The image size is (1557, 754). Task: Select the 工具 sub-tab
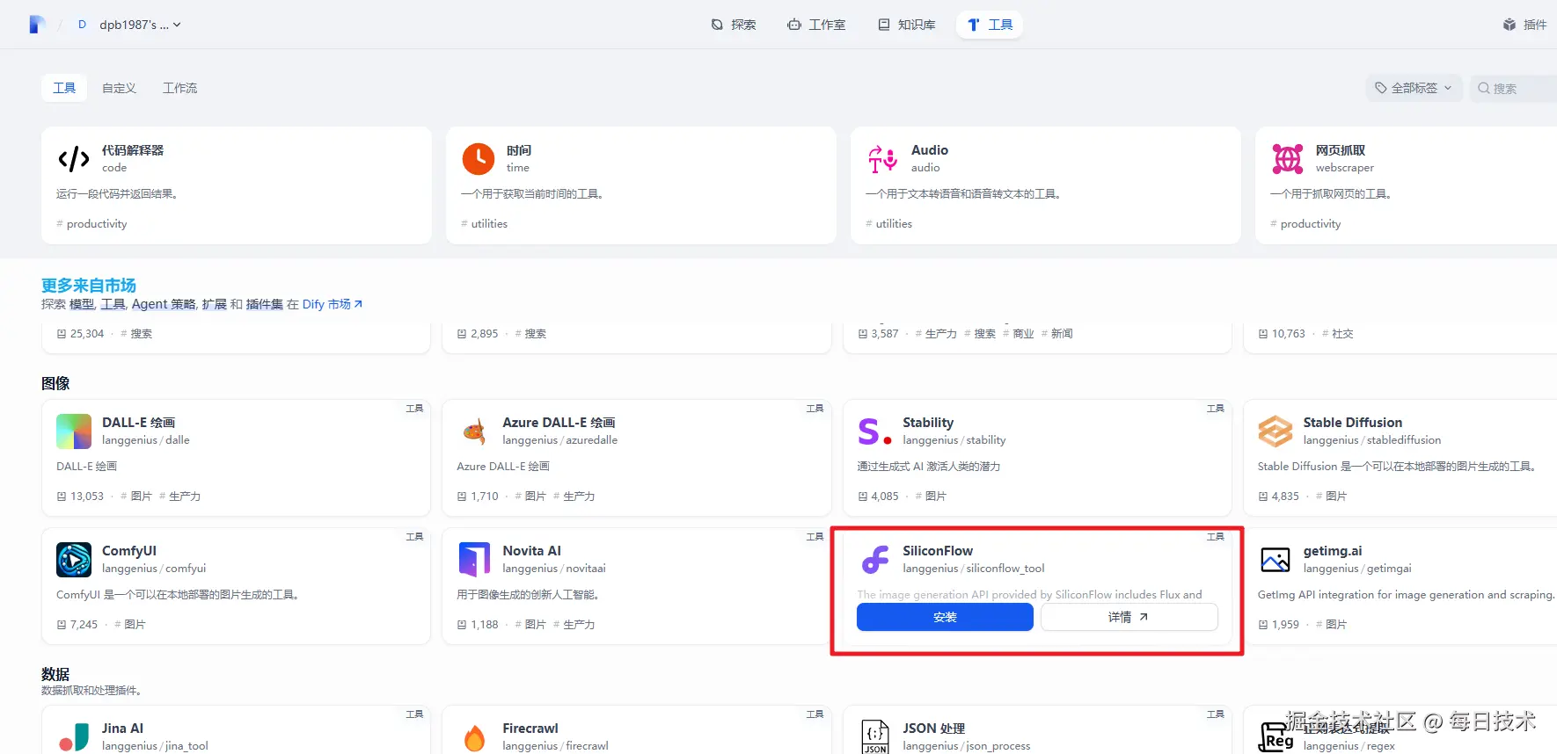click(64, 88)
